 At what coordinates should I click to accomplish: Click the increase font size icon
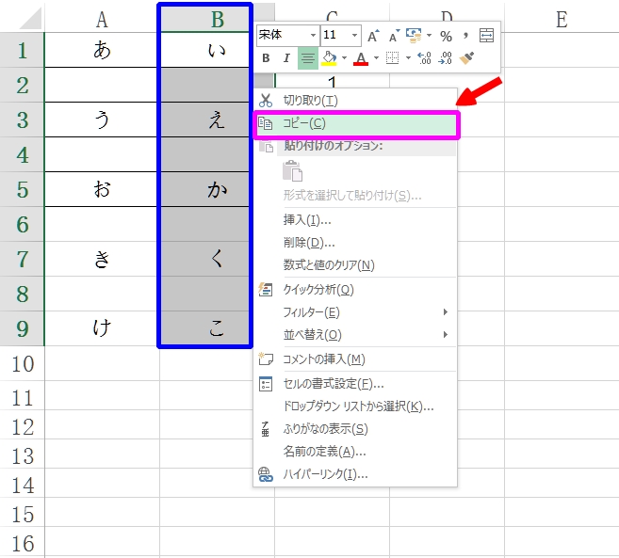tap(373, 36)
